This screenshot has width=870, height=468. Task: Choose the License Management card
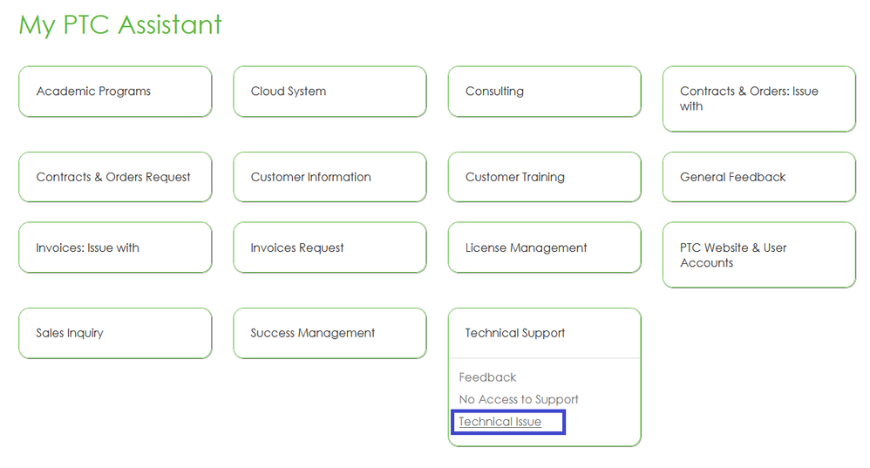tap(544, 248)
